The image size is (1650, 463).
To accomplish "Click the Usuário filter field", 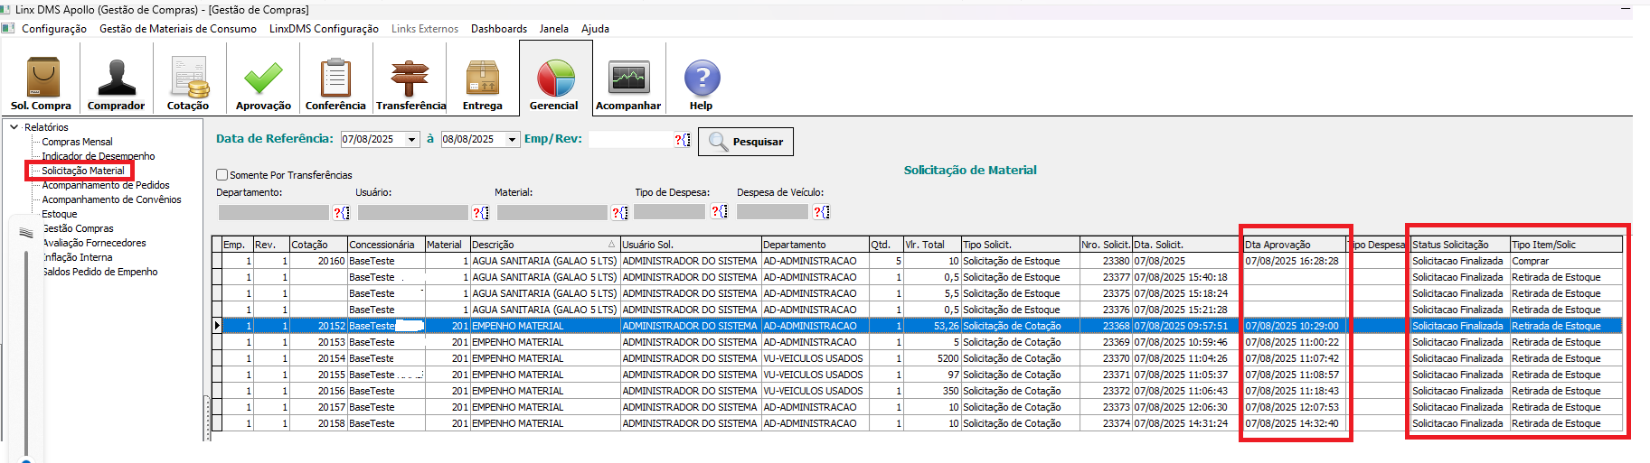I will point(413,212).
